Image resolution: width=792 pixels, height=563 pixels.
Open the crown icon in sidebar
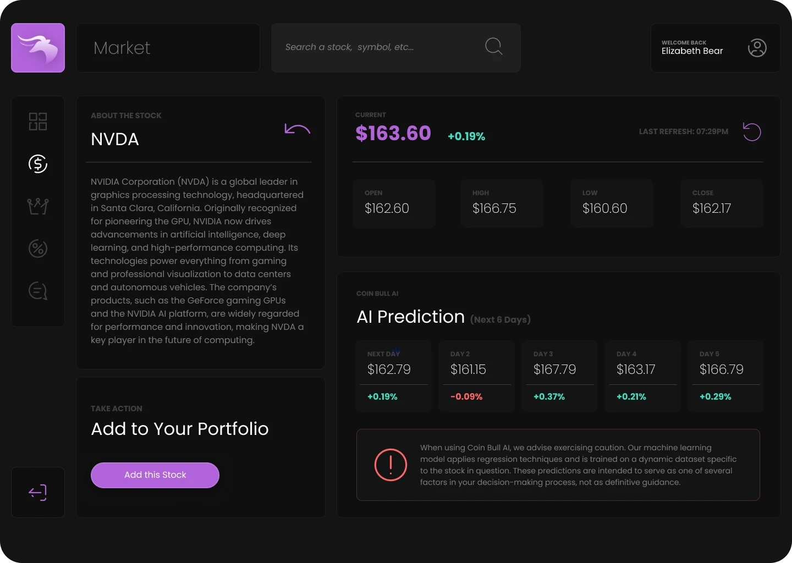[38, 206]
